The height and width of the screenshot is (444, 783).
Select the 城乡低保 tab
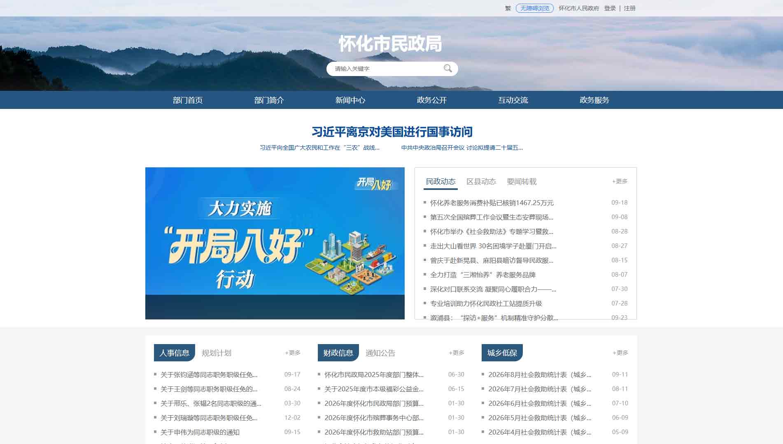[502, 353]
